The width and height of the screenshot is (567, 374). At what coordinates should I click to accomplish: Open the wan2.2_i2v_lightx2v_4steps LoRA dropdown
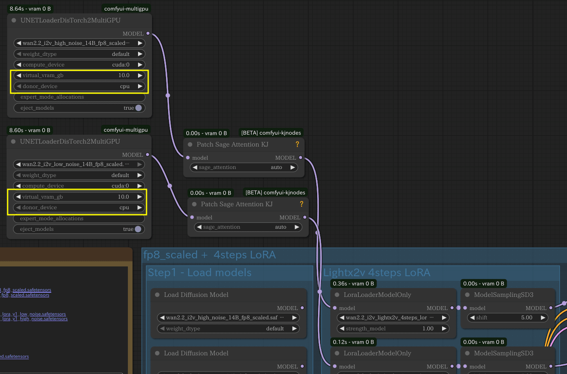click(393, 318)
